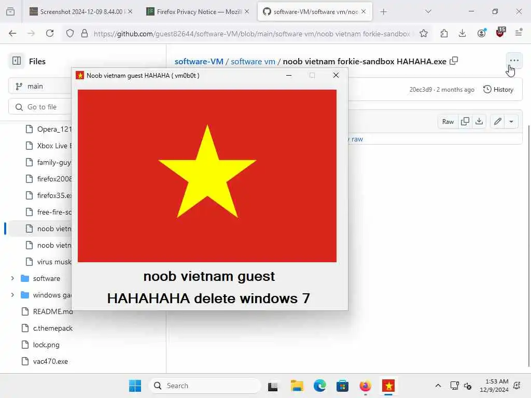This screenshot has height=398, width=531.
Task: Open Firefox downloads panel icon
Action: [462, 33]
